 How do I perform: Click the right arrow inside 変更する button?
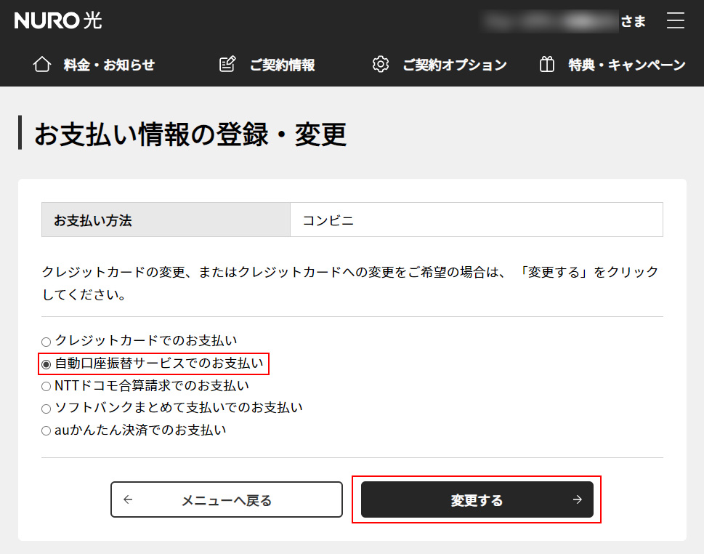(x=575, y=499)
